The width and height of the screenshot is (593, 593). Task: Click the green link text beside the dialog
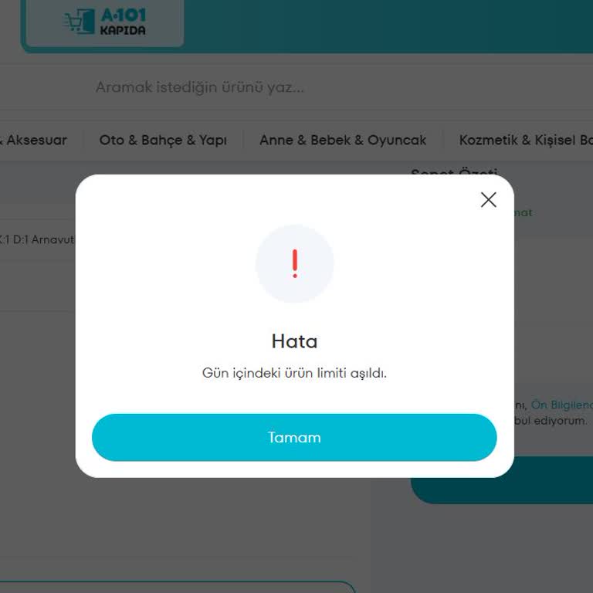(524, 213)
